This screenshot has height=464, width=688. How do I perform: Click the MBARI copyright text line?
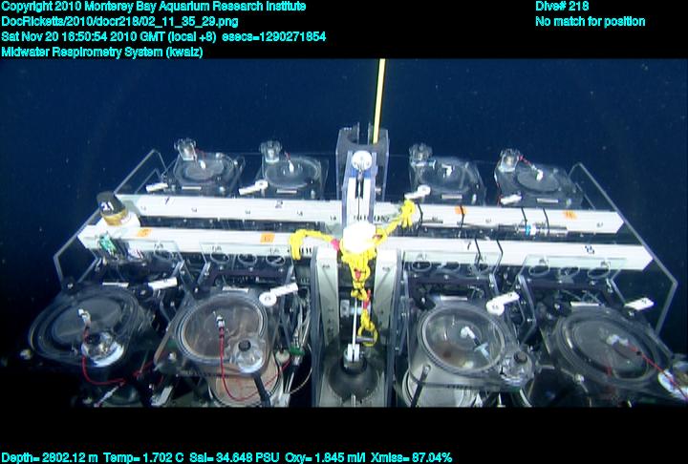[154, 7]
